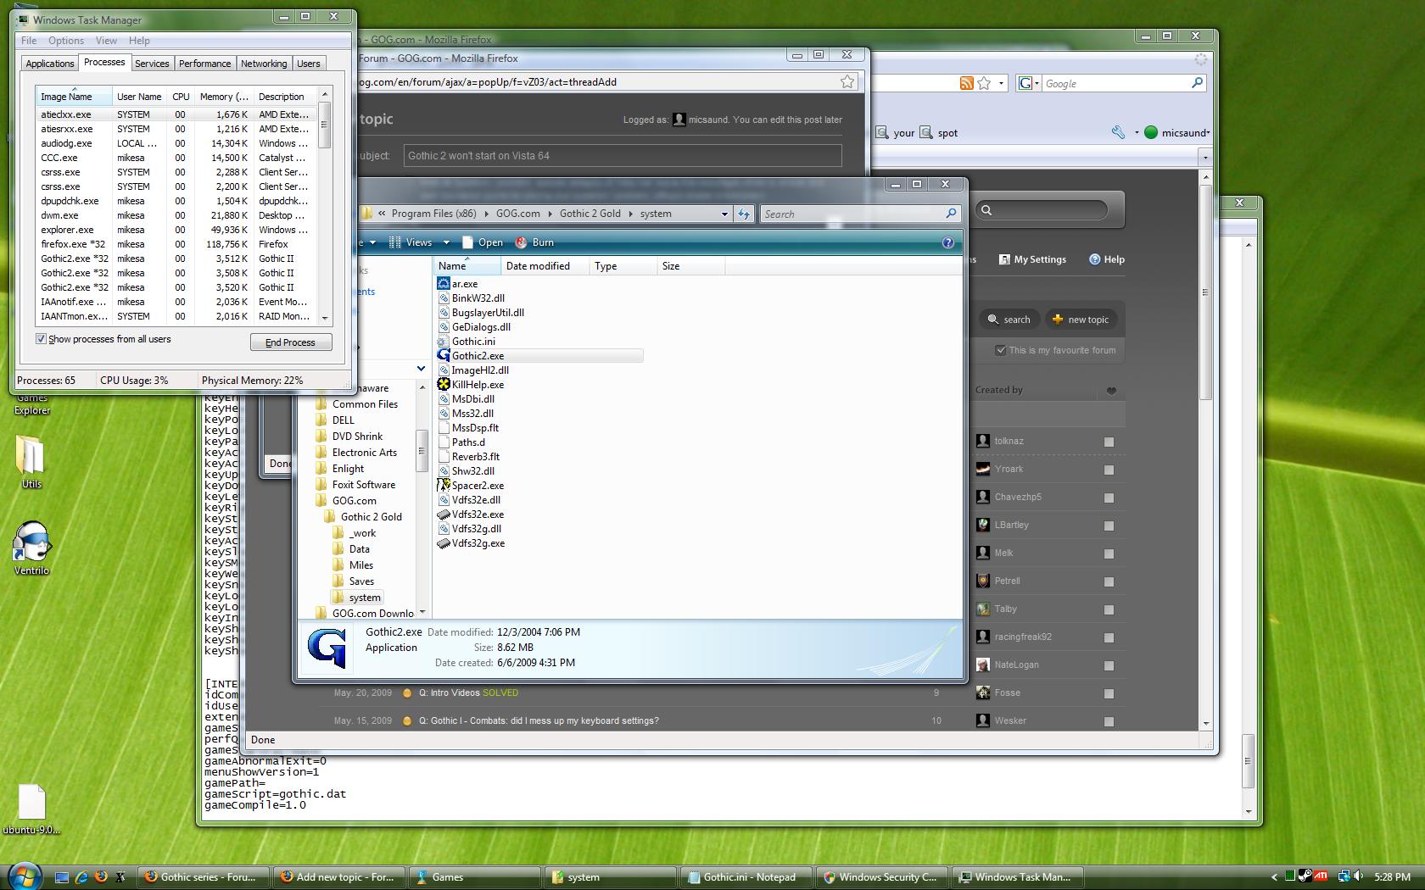Screen dimensions: 1425x890
Task: Check the box in tolknaz row
Action: (x=1109, y=442)
